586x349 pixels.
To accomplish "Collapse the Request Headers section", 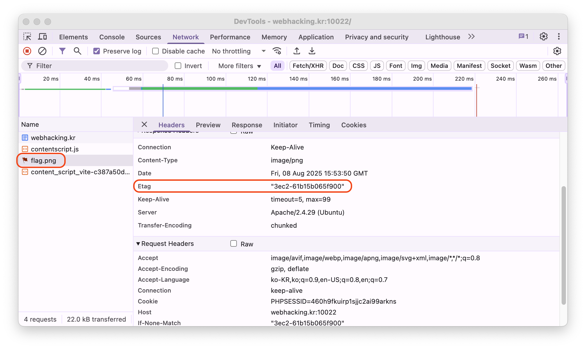I will [138, 244].
